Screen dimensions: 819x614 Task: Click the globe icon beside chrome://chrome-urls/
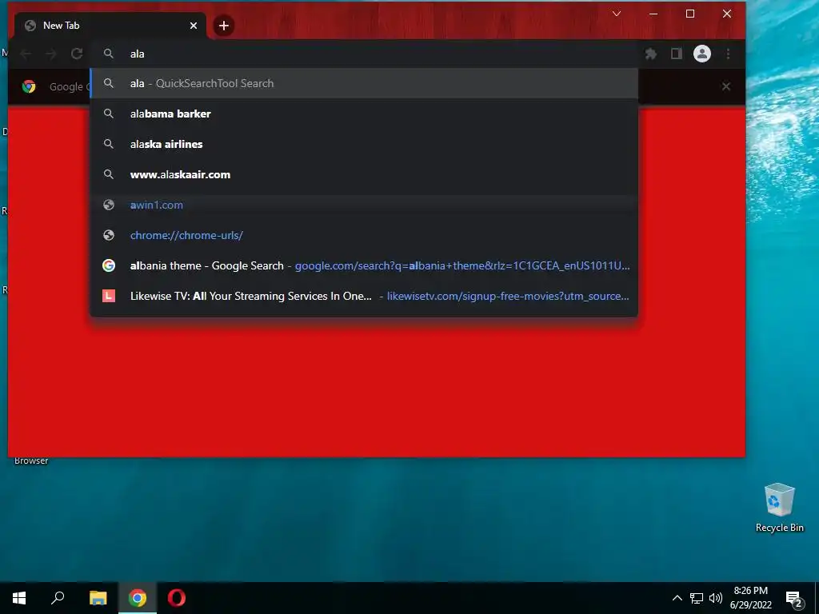click(109, 235)
